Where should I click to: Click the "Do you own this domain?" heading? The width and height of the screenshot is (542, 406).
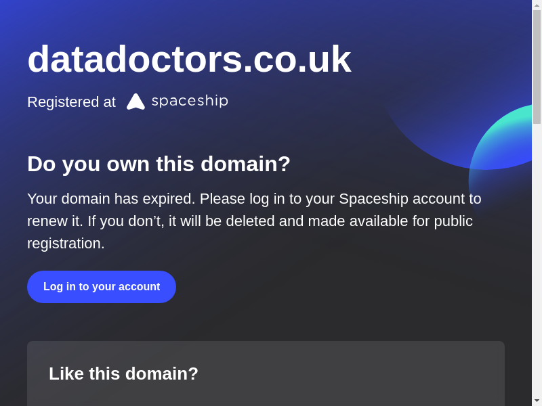(x=159, y=164)
